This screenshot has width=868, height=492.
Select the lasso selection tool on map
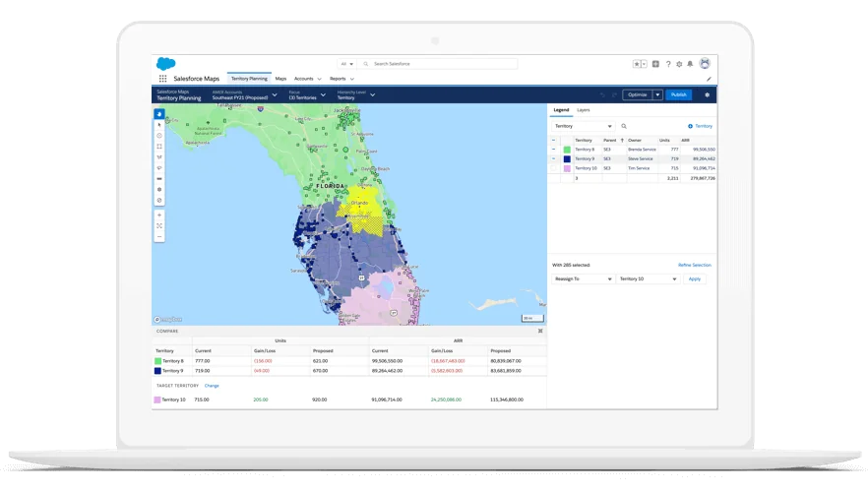[159, 168]
